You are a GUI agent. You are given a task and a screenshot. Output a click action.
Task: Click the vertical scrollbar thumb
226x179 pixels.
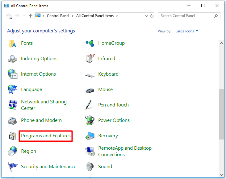[222, 114]
